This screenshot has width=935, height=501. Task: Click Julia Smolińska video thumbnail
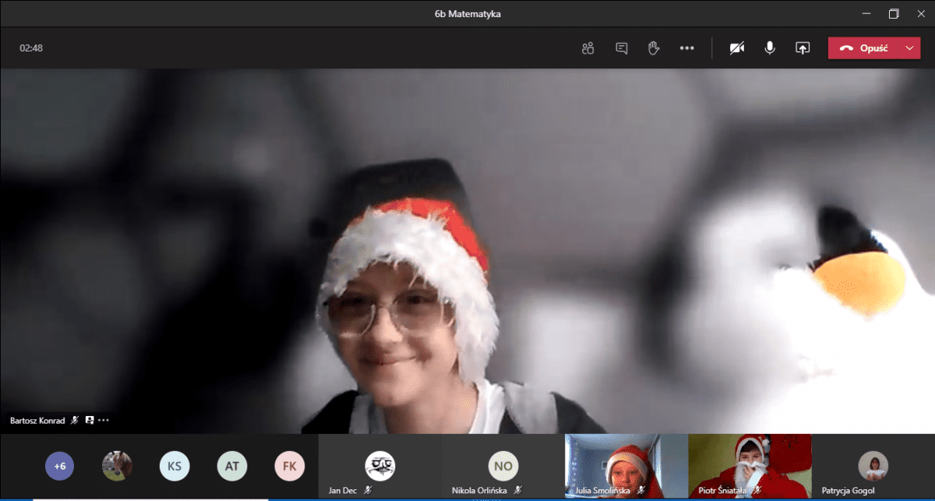tap(626, 466)
